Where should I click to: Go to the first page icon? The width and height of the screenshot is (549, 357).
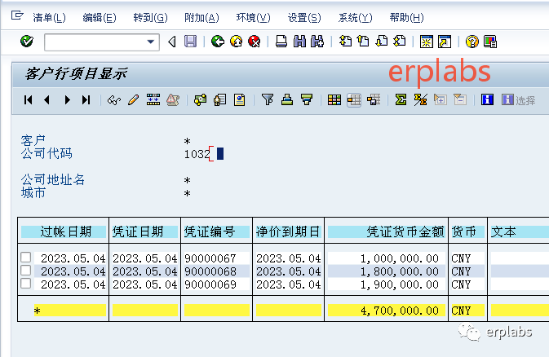coord(345,42)
